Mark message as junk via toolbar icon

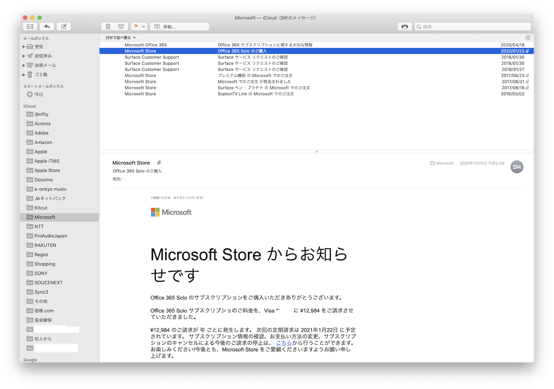(121, 27)
